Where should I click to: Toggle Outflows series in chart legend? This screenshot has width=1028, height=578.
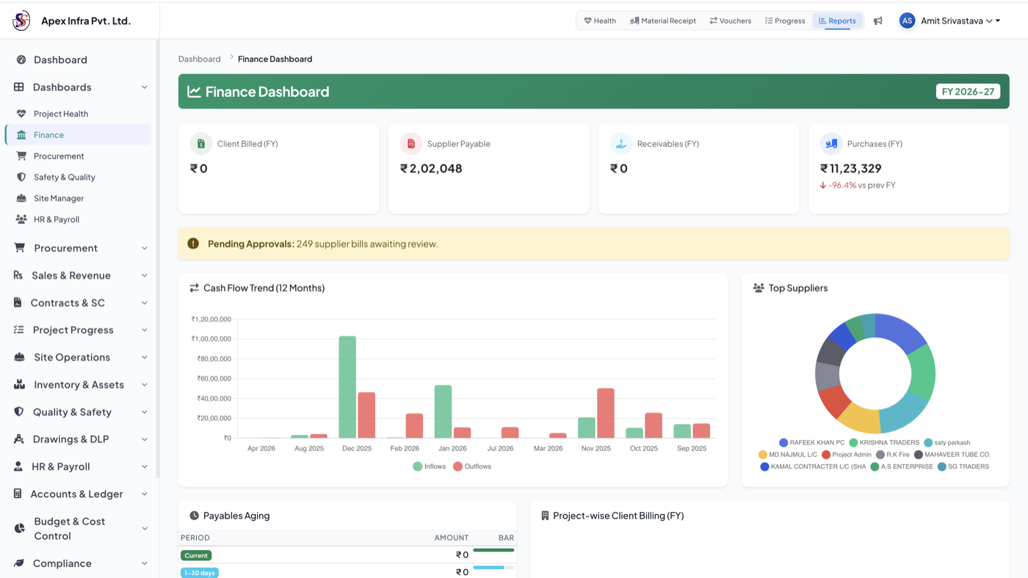coord(472,466)
